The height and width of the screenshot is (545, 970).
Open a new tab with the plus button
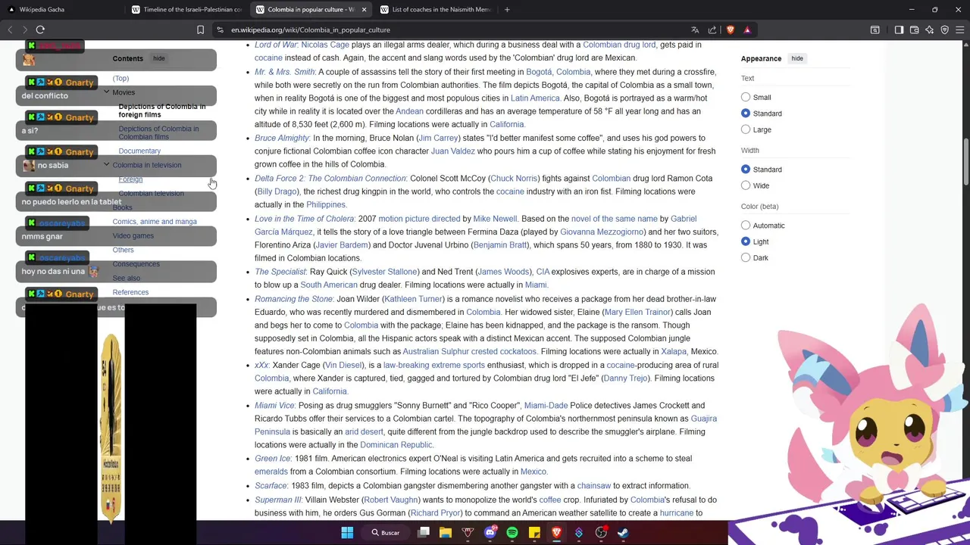507,9
